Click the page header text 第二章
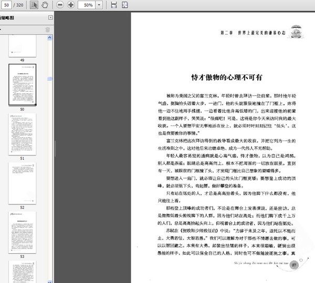 pyautogui.click(x=227, y=32)
